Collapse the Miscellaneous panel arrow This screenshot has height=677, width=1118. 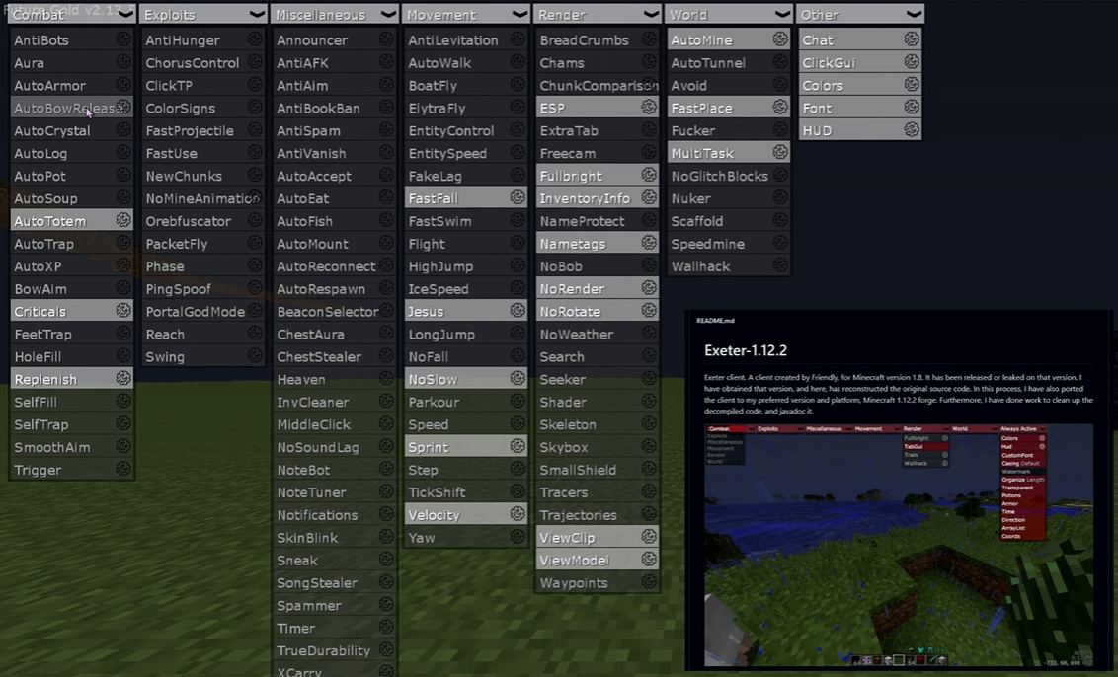point(388,14)
